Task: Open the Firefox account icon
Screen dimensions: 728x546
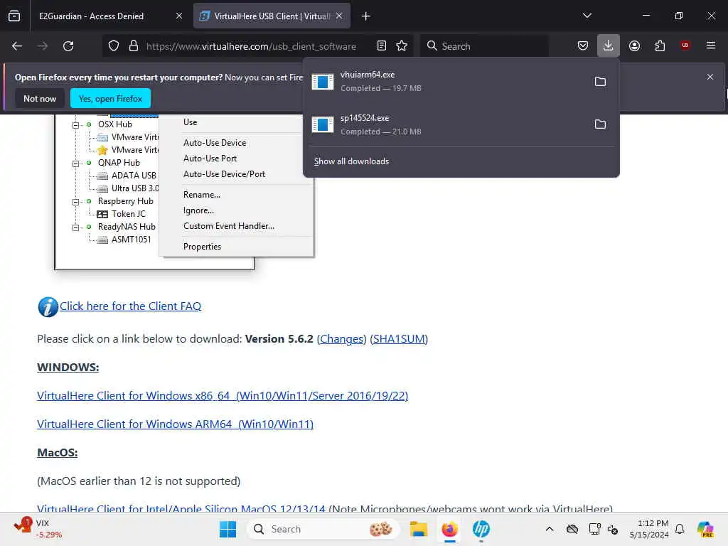Action: [634, 46]
